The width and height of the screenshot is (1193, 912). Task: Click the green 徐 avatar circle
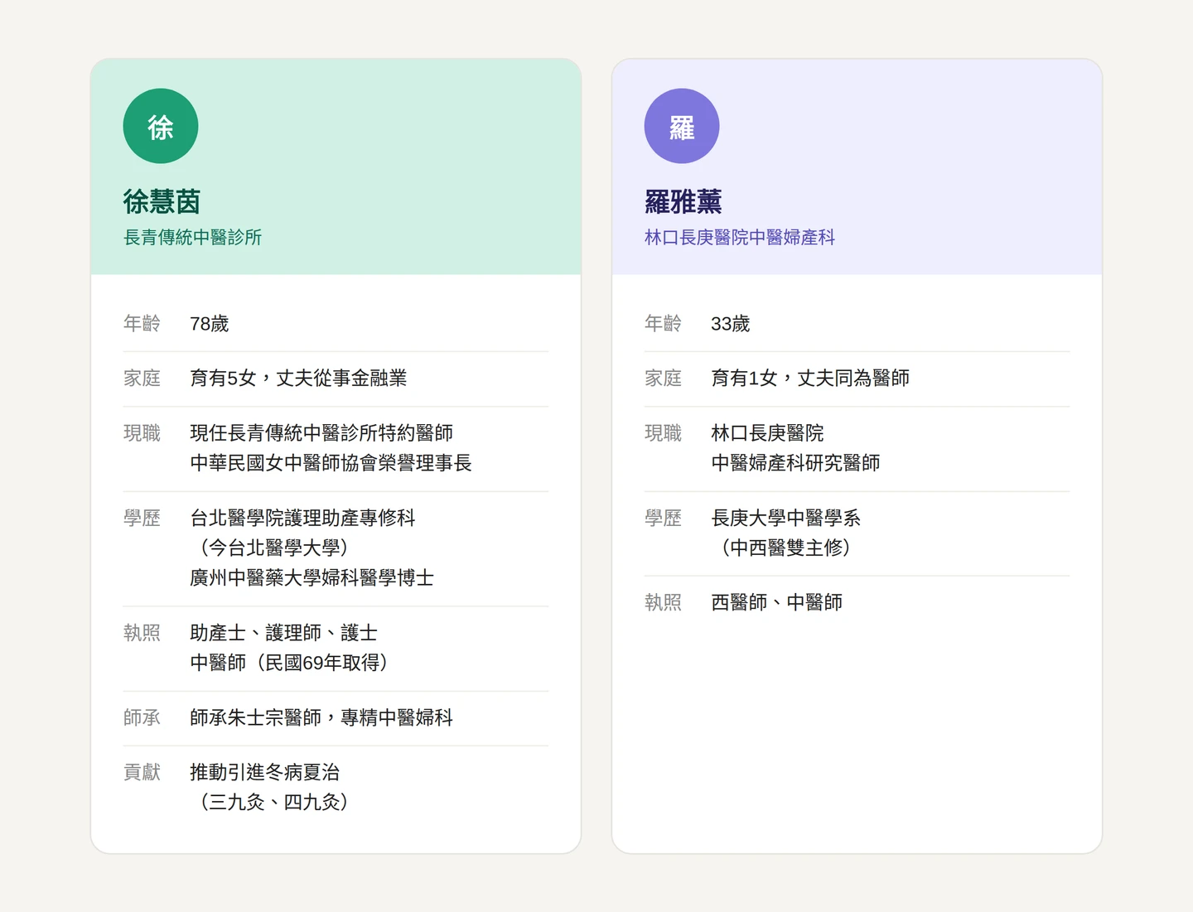pyautogui.click(x=161, y=126)
